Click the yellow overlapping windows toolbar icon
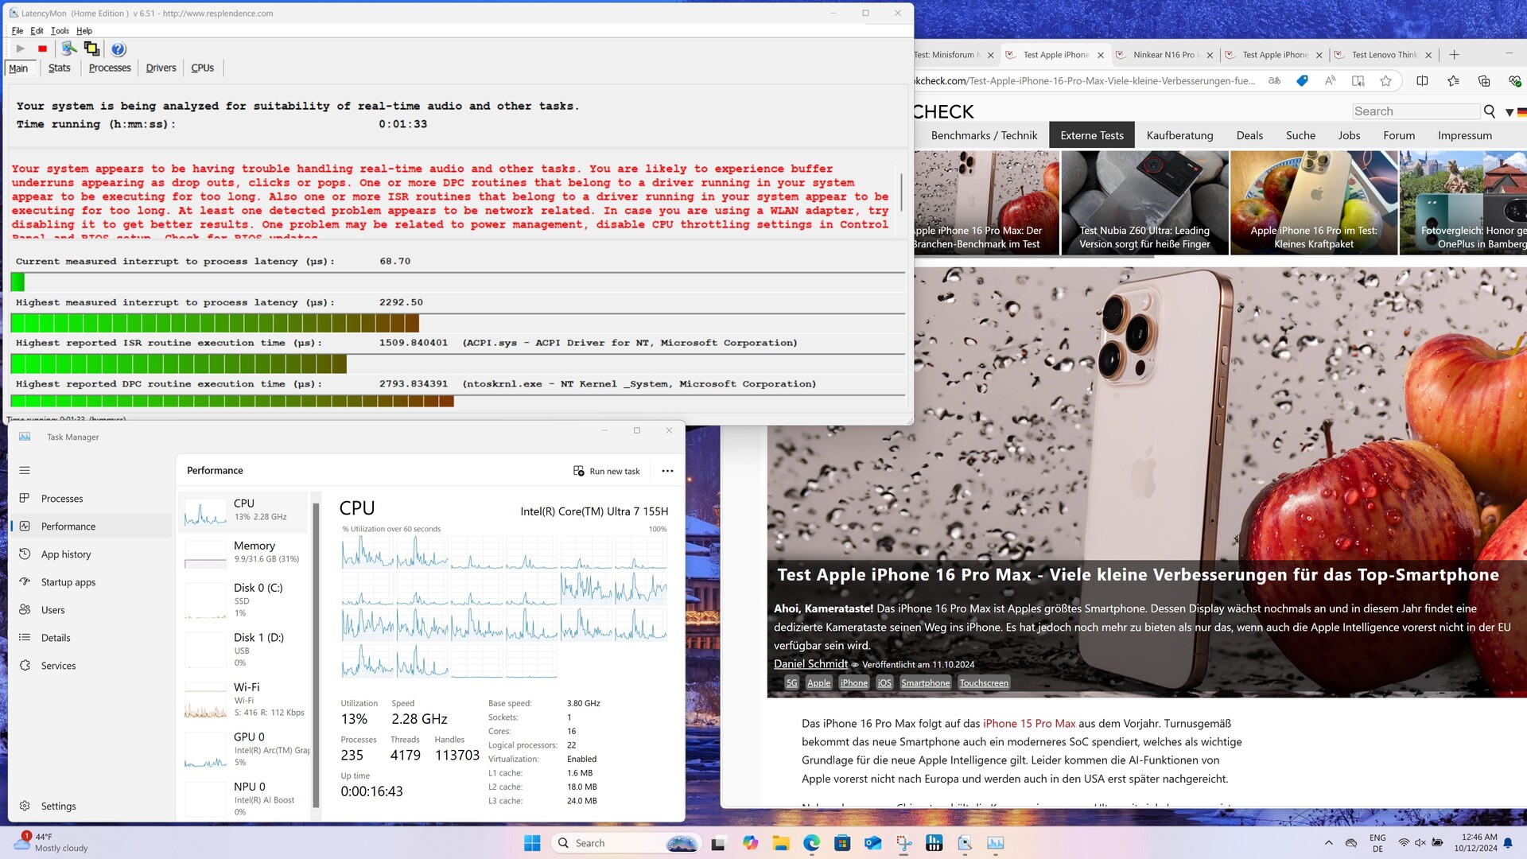 [x=91, y=49]
